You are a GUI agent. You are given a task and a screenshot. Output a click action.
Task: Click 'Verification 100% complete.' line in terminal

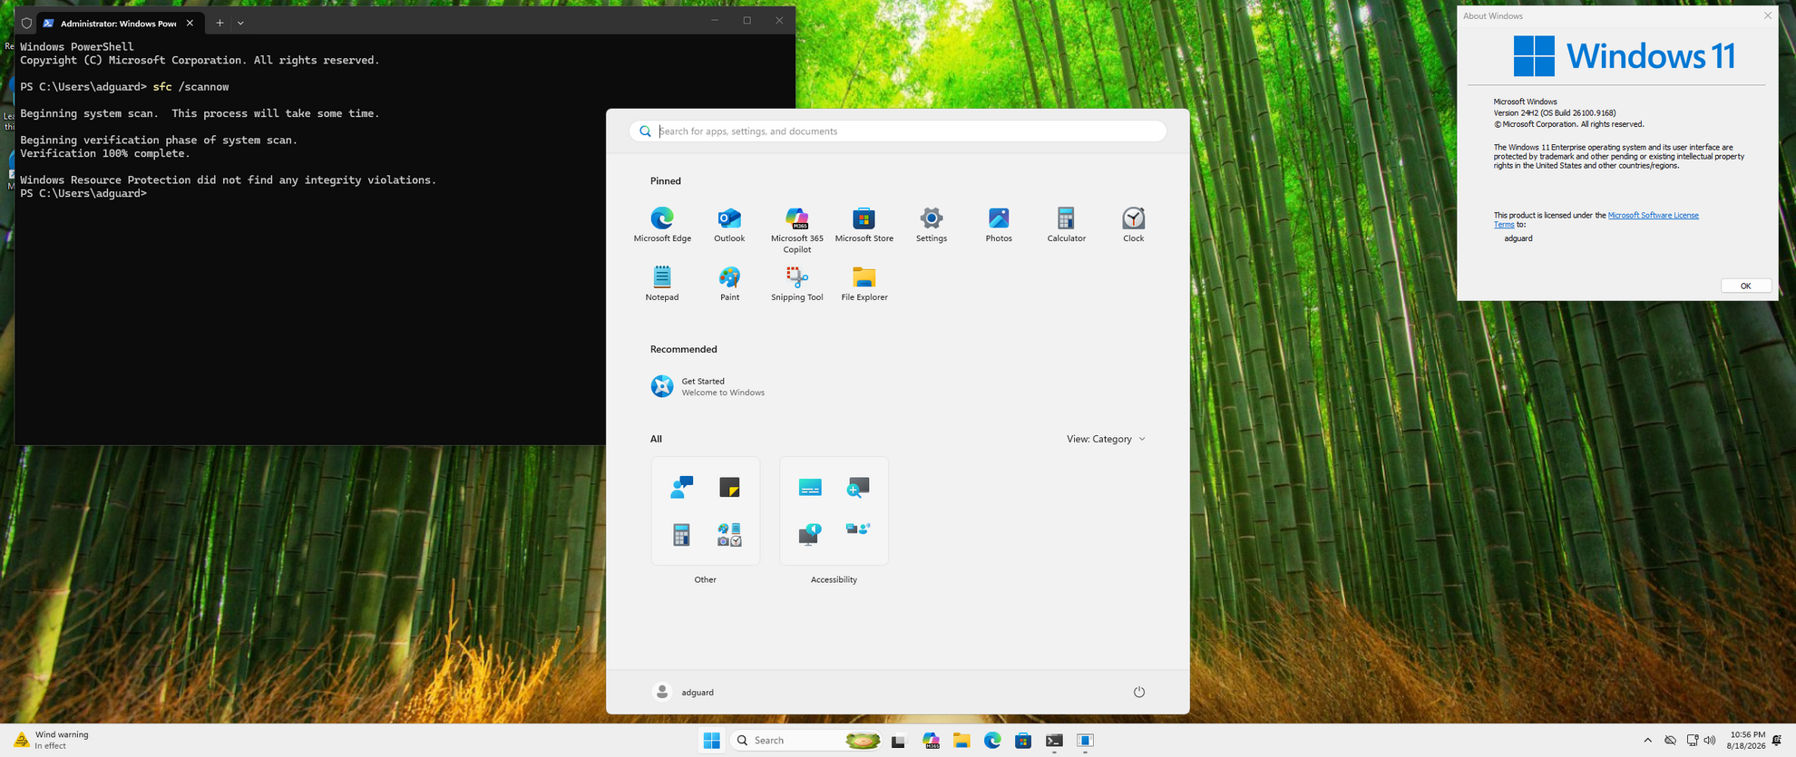(x=105, y=153)
